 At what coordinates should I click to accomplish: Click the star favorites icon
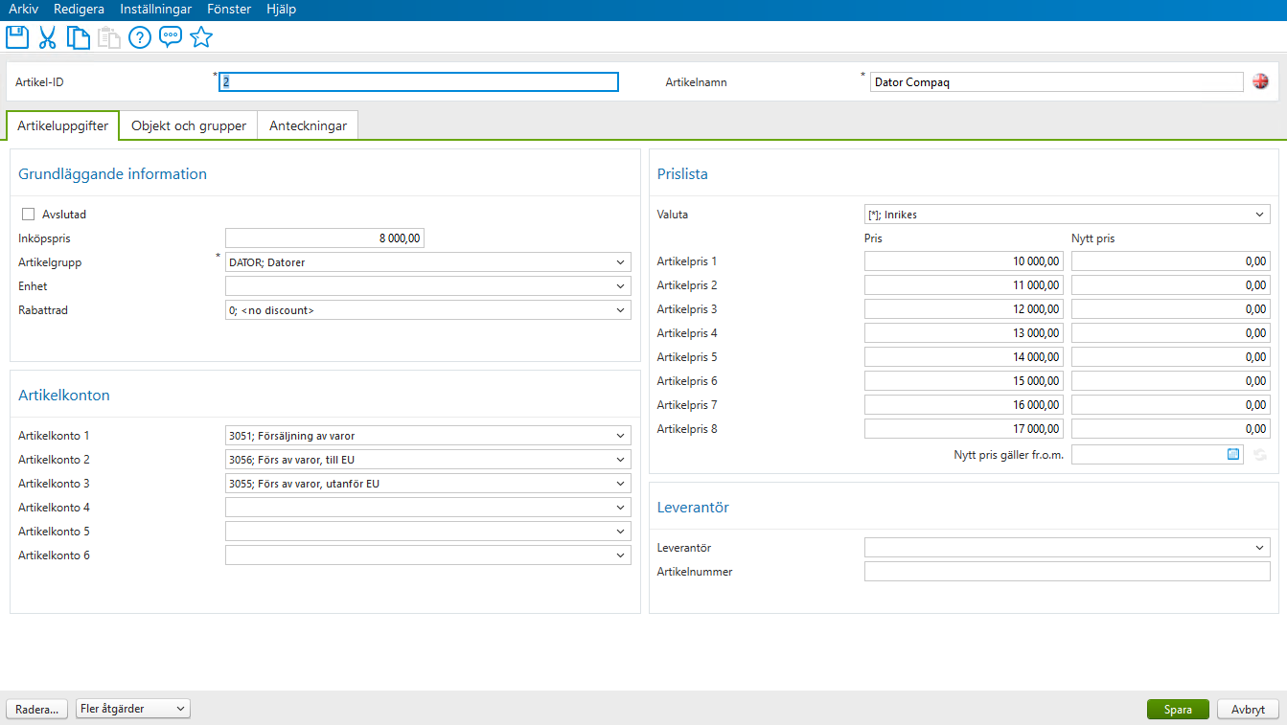tap(201, 36)
